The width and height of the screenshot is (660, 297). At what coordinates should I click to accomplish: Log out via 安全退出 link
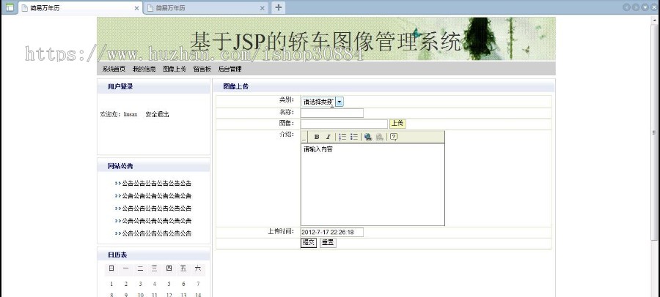coord(158,114)
